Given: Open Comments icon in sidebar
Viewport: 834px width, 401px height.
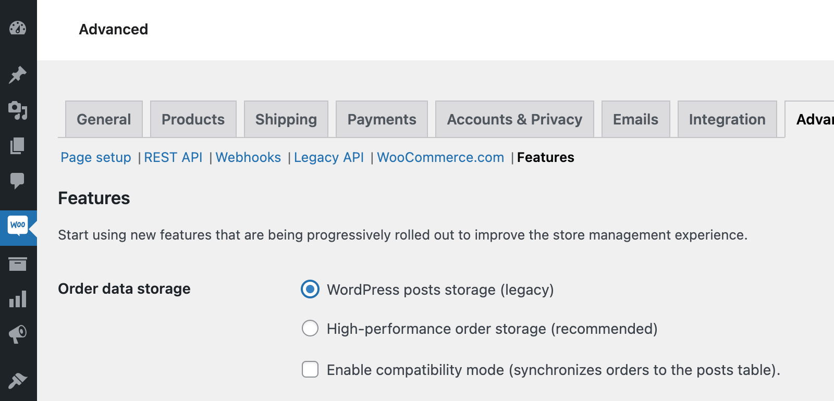Looking at the screenshot, I should [x=18, y=181].
